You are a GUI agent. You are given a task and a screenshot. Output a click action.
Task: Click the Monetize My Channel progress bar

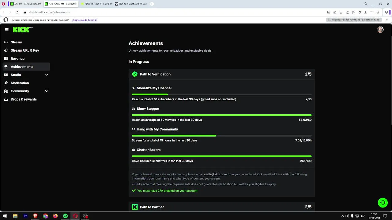click(x=221, y=95)
